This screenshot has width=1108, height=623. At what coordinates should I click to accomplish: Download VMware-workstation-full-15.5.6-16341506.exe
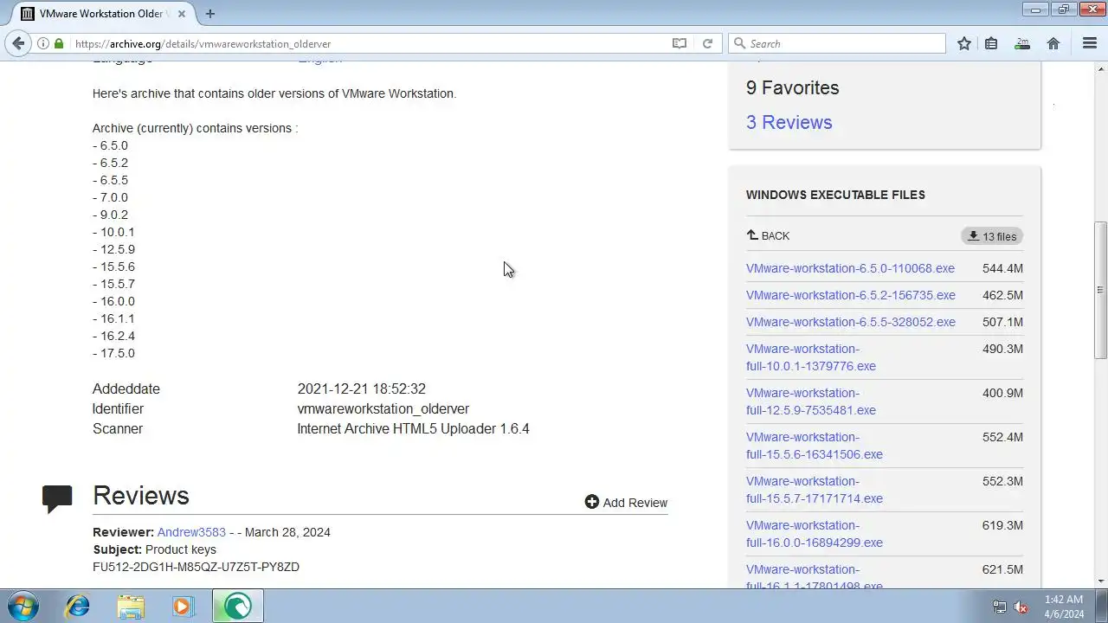coord(815,446)
